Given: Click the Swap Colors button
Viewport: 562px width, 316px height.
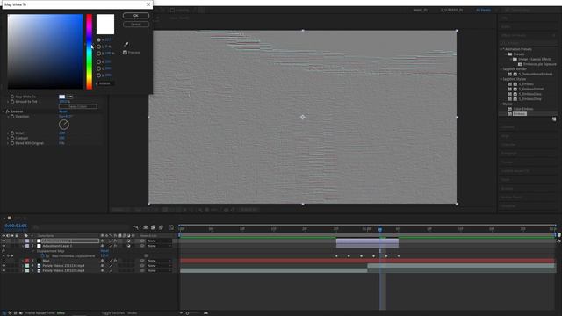Looking at the screenshot, I should tap(78, 106).
